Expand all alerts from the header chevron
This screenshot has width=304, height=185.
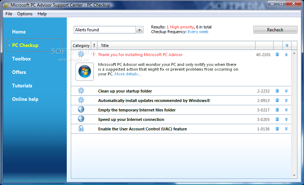287,46
